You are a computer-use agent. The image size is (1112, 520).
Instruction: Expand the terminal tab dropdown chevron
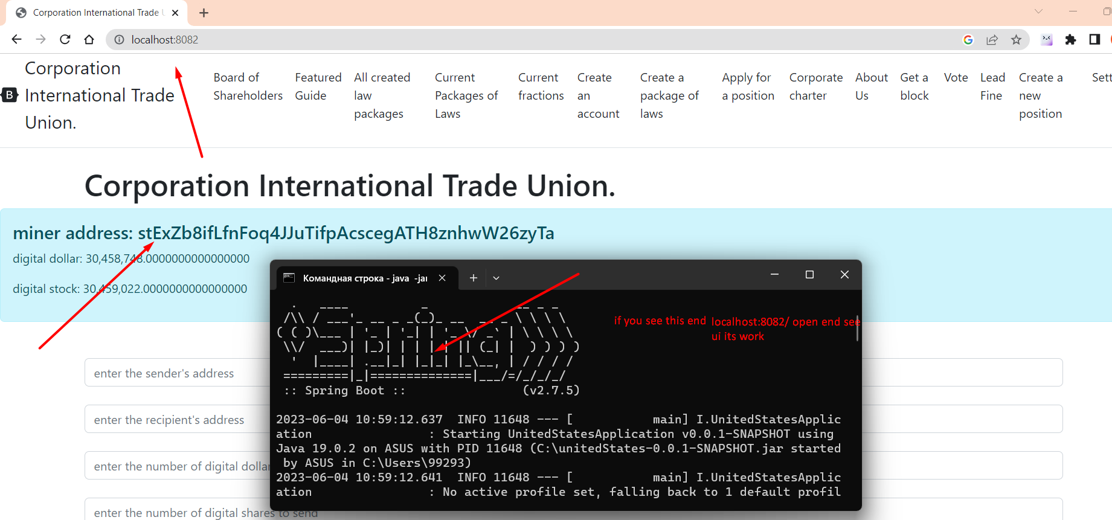tap(496, 278)
